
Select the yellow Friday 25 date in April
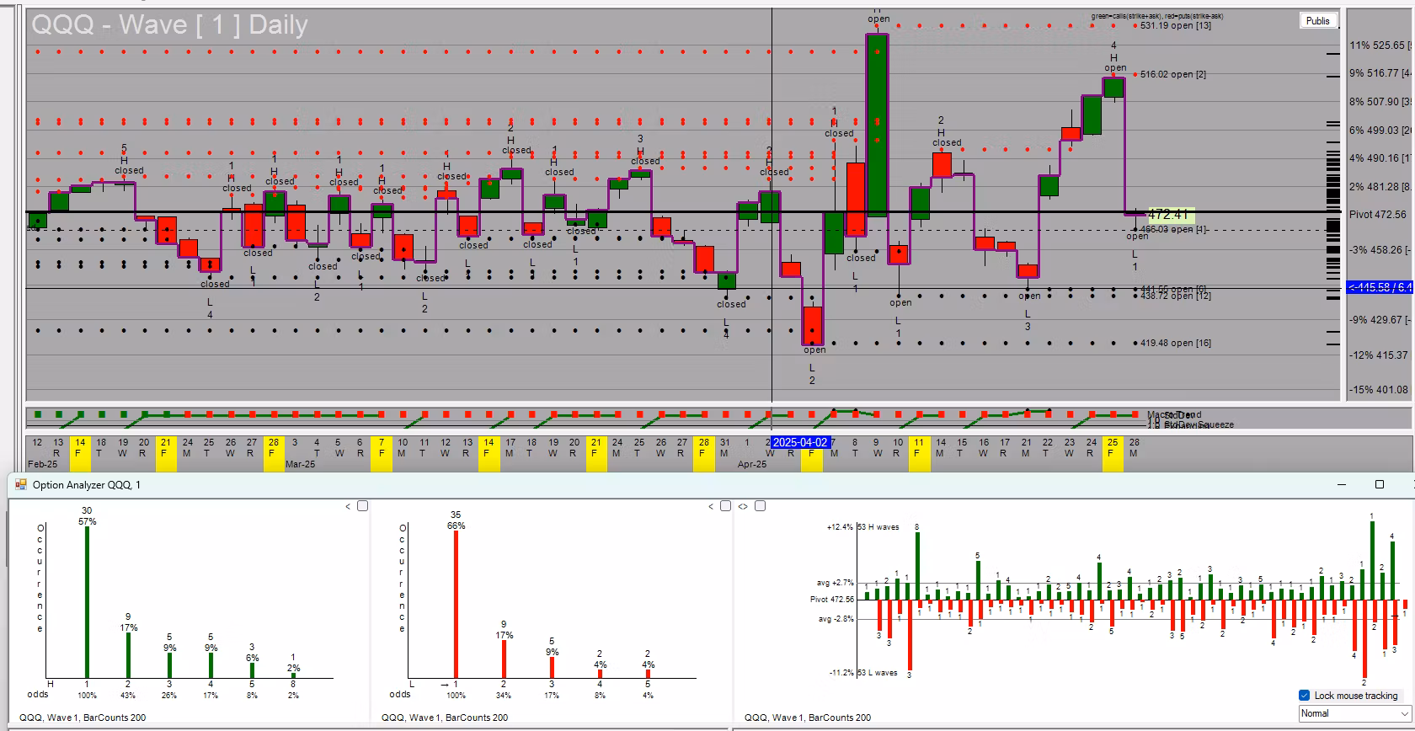tap(1112, 447)
